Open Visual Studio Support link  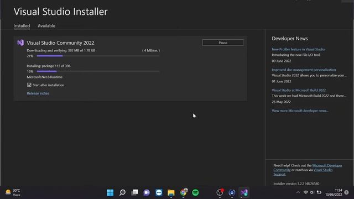[323, 170]
